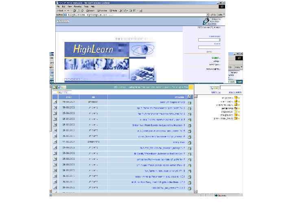The image size is (293, 220).
Task: Click the bottom folder icon in the folder tree
Action: [x=236, y=118]
